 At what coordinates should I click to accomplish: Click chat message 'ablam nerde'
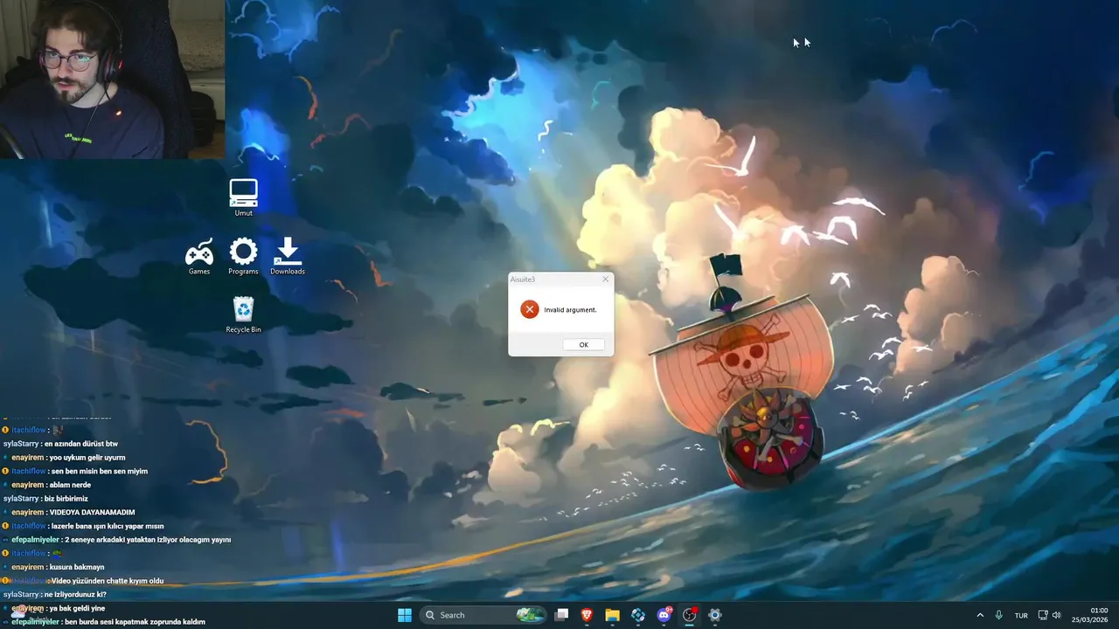click(70, 485)
